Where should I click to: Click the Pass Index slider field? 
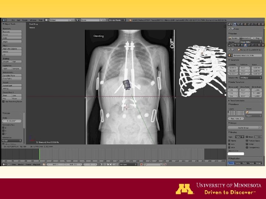coord(236,119)
